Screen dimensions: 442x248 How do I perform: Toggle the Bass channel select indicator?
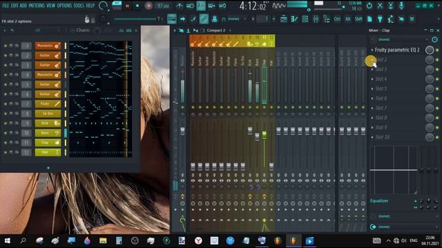click(x=66, y=133)
